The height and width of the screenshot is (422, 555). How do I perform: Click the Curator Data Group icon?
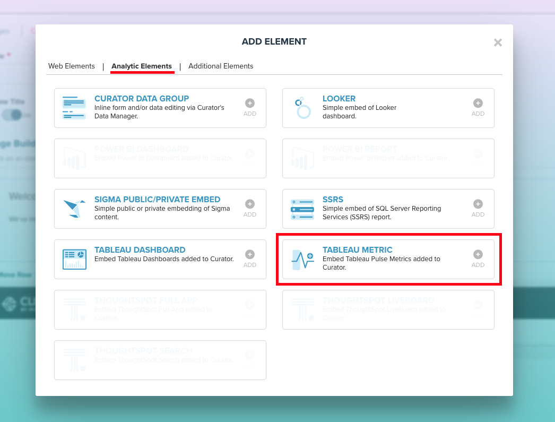[74, 108]
